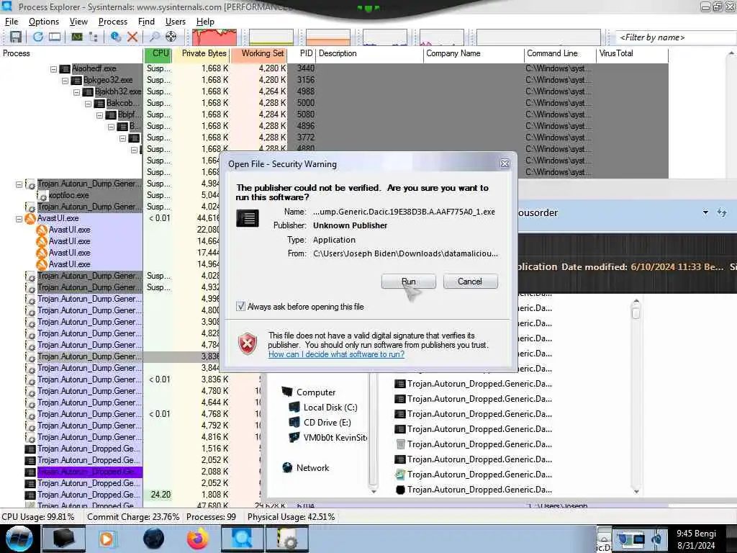The width and height of the screenshot is (737, 553).
Task: Collapse the Bblpf process tree node
Action: click(x=99, y=114)
